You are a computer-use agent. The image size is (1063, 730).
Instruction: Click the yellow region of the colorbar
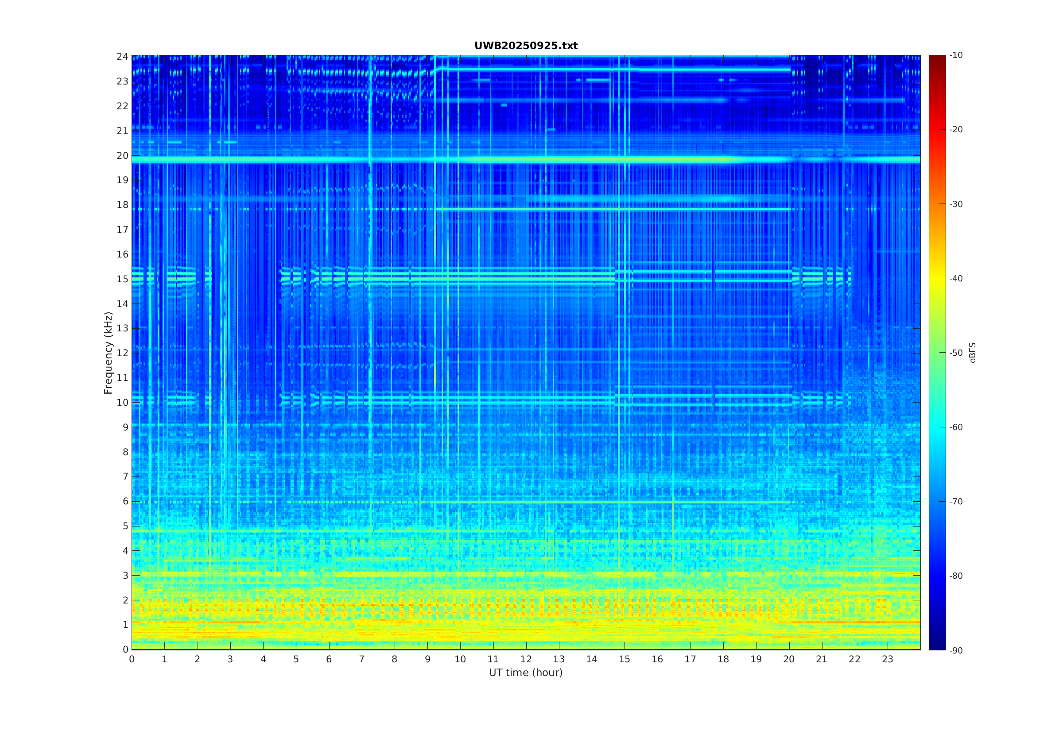click(x=937, y=278)
